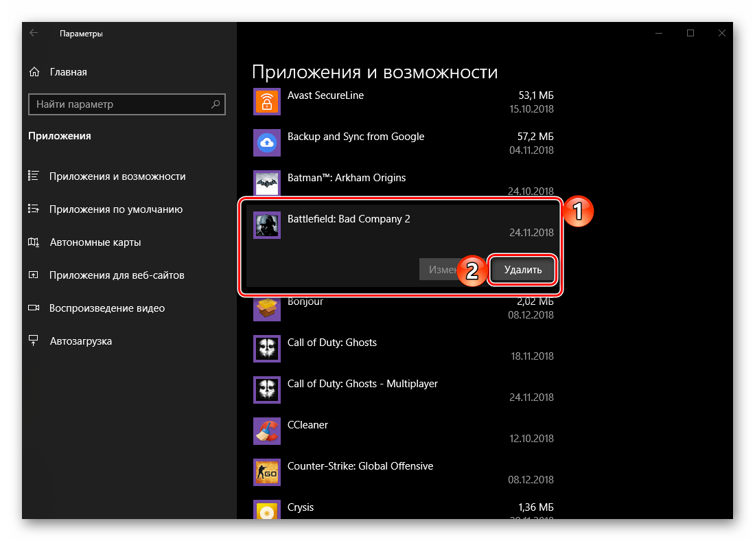Open Приложения для веб-сайтов section
This screenshot has height=541, width=755.
coord(117,275)
